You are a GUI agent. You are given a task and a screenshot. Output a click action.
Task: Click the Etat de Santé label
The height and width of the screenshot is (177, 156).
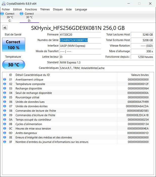click(13, 34)
